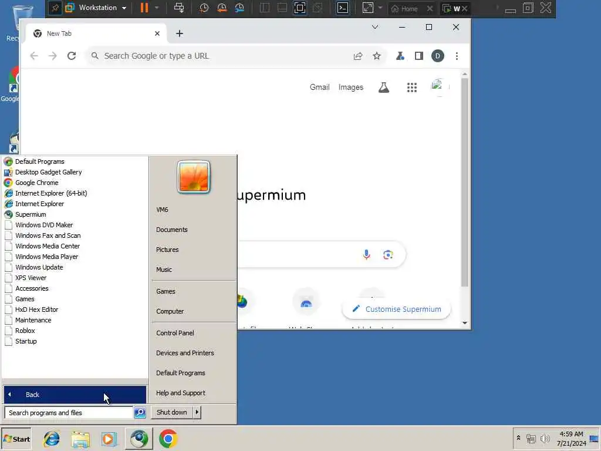Open Control Panel from Start menu

tap(175, 333)
